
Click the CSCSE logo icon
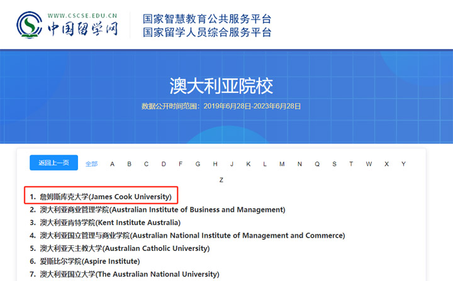[x=30, y=25]
